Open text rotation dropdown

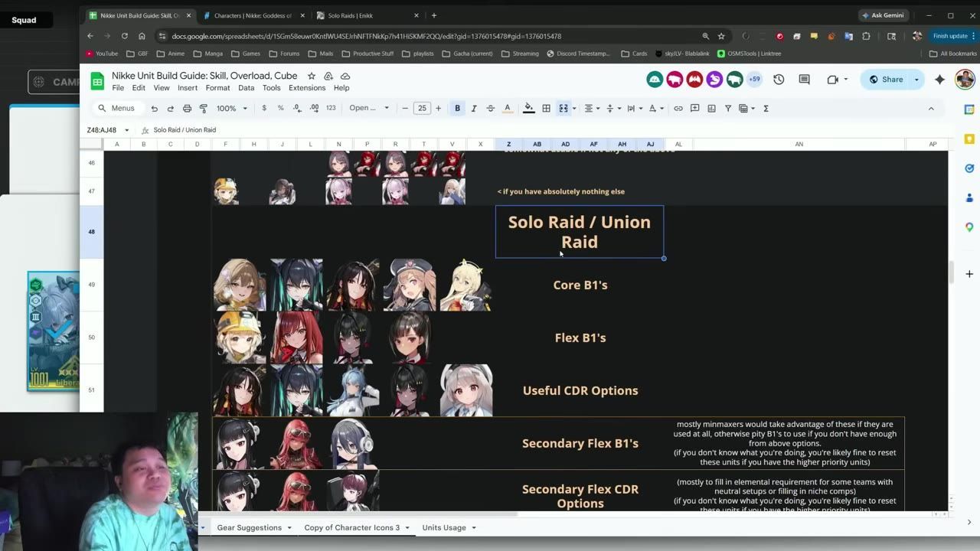pos(655,109)
